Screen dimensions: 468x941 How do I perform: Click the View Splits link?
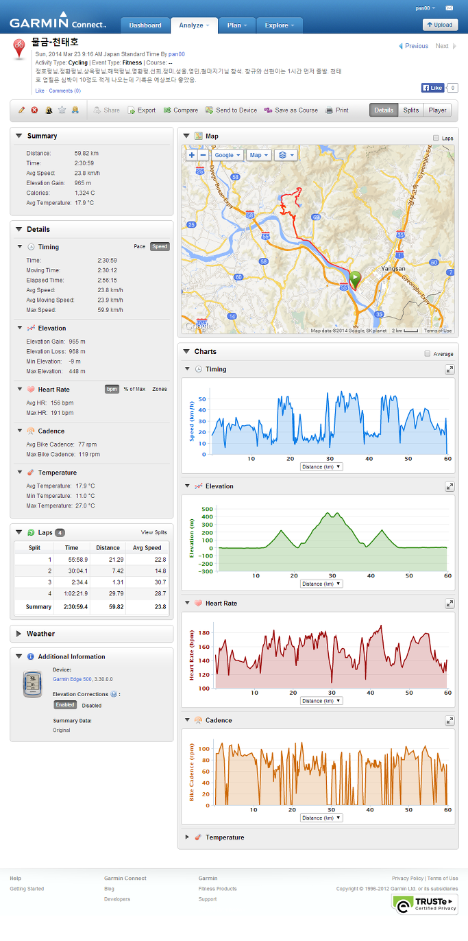pyautogui.click(x=153, y=532)
